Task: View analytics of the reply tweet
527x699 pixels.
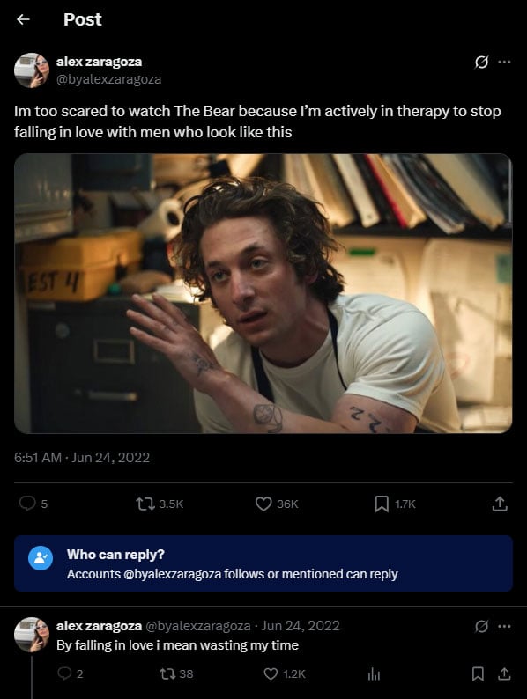Action: pyautogui.click(x=374, y=674)
